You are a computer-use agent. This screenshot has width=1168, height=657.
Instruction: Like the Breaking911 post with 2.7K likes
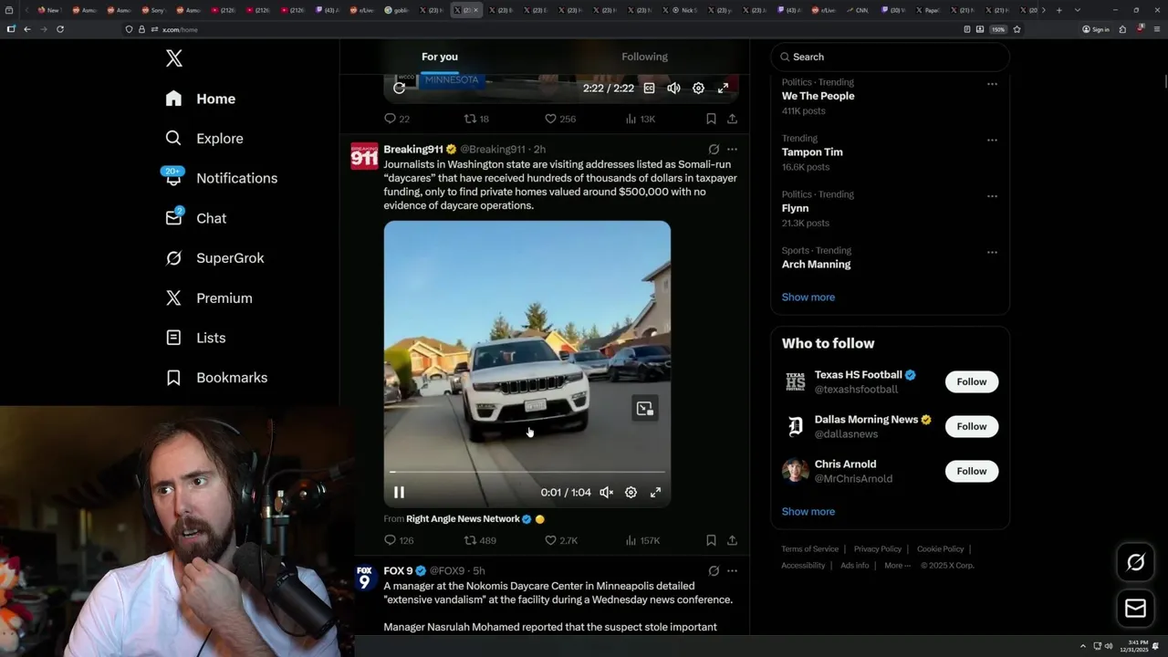(561, 540)
